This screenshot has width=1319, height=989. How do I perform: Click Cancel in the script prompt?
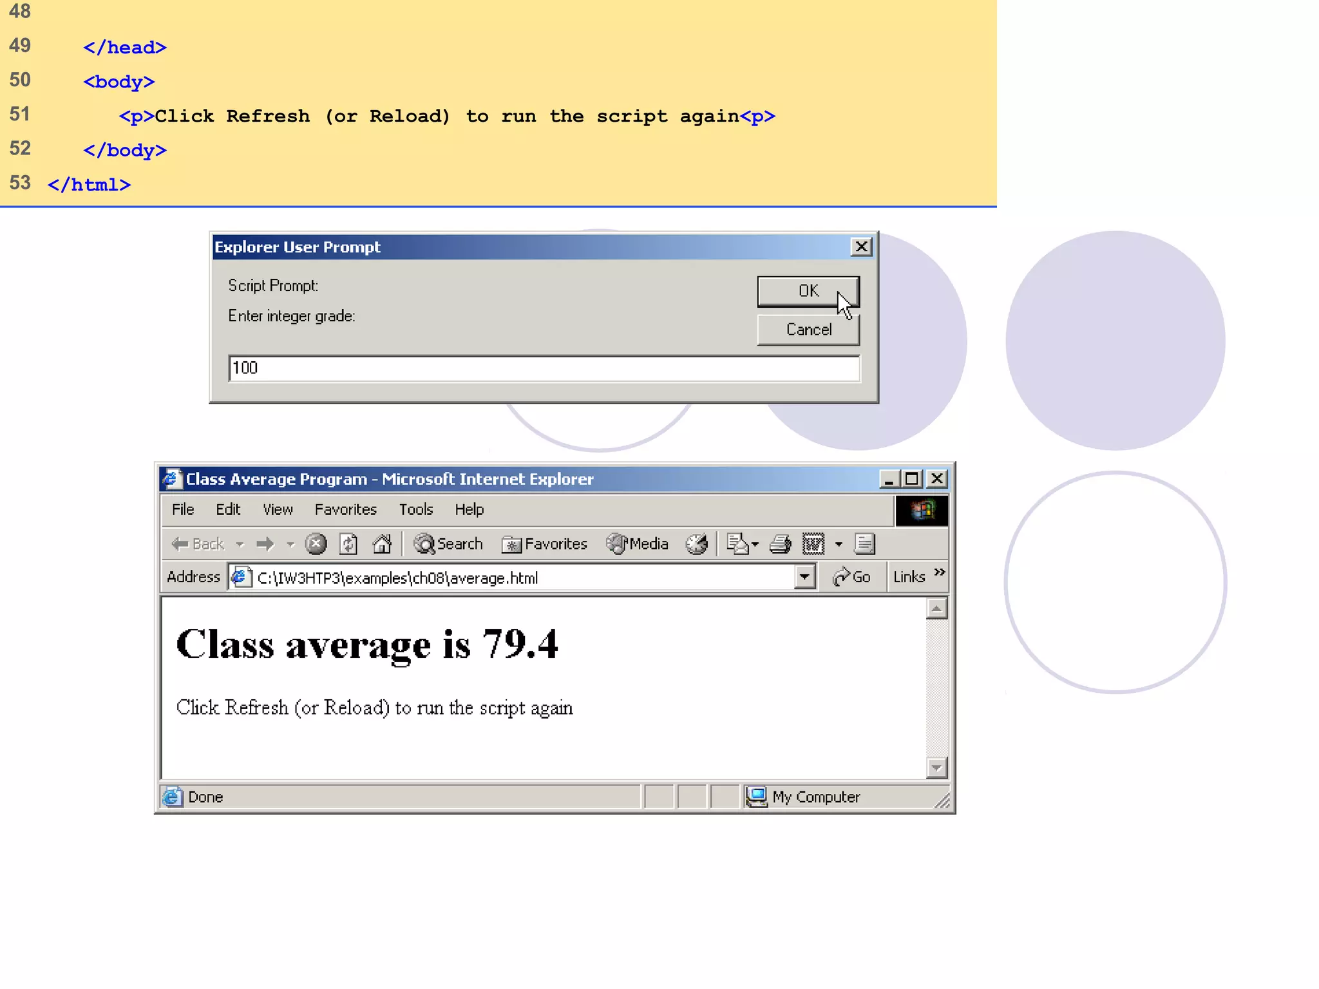pyautogui.click(x=808, y=330)
